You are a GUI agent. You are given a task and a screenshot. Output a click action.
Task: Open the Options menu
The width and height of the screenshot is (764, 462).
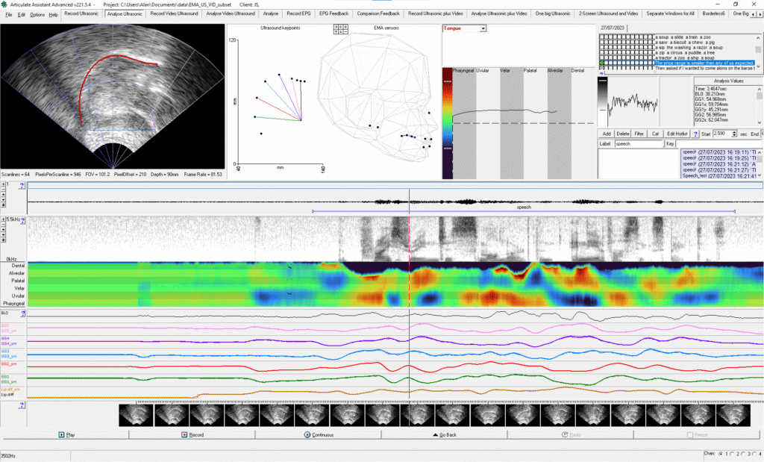[x=37, y=14]
